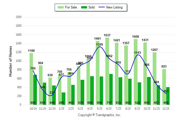Click the 2000 y-axis tick value
Screen dimensions: 182x122
19,17
